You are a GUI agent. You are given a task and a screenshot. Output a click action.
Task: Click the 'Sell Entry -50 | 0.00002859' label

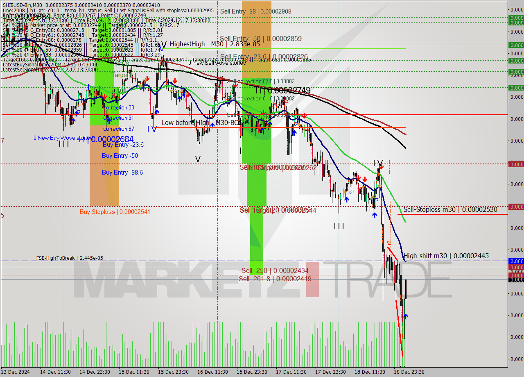coord(261,39)
